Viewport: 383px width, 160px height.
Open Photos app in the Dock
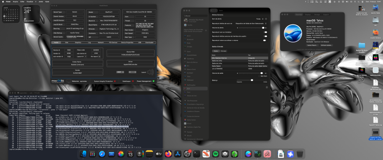click(x=121, y=154)
